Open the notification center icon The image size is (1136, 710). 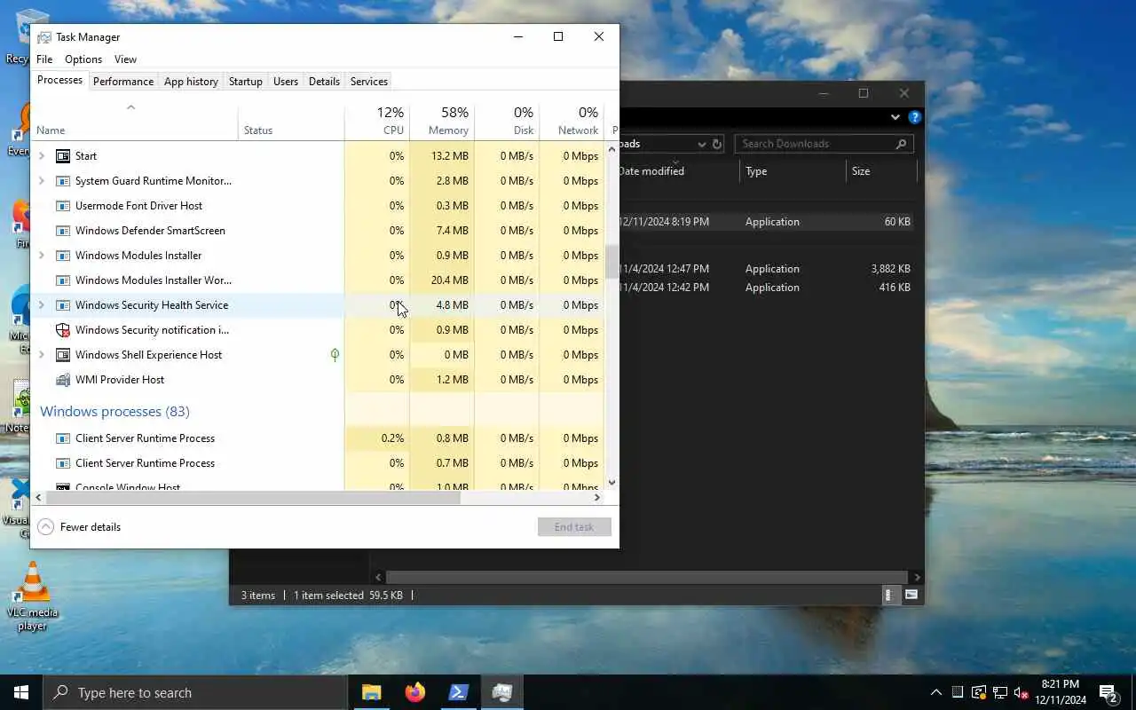point(1108,692)
